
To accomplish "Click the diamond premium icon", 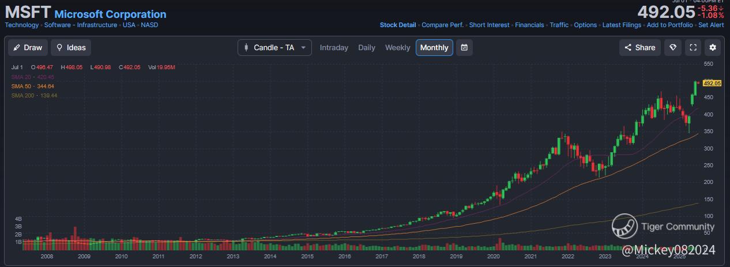I will (x=672, y=48).
